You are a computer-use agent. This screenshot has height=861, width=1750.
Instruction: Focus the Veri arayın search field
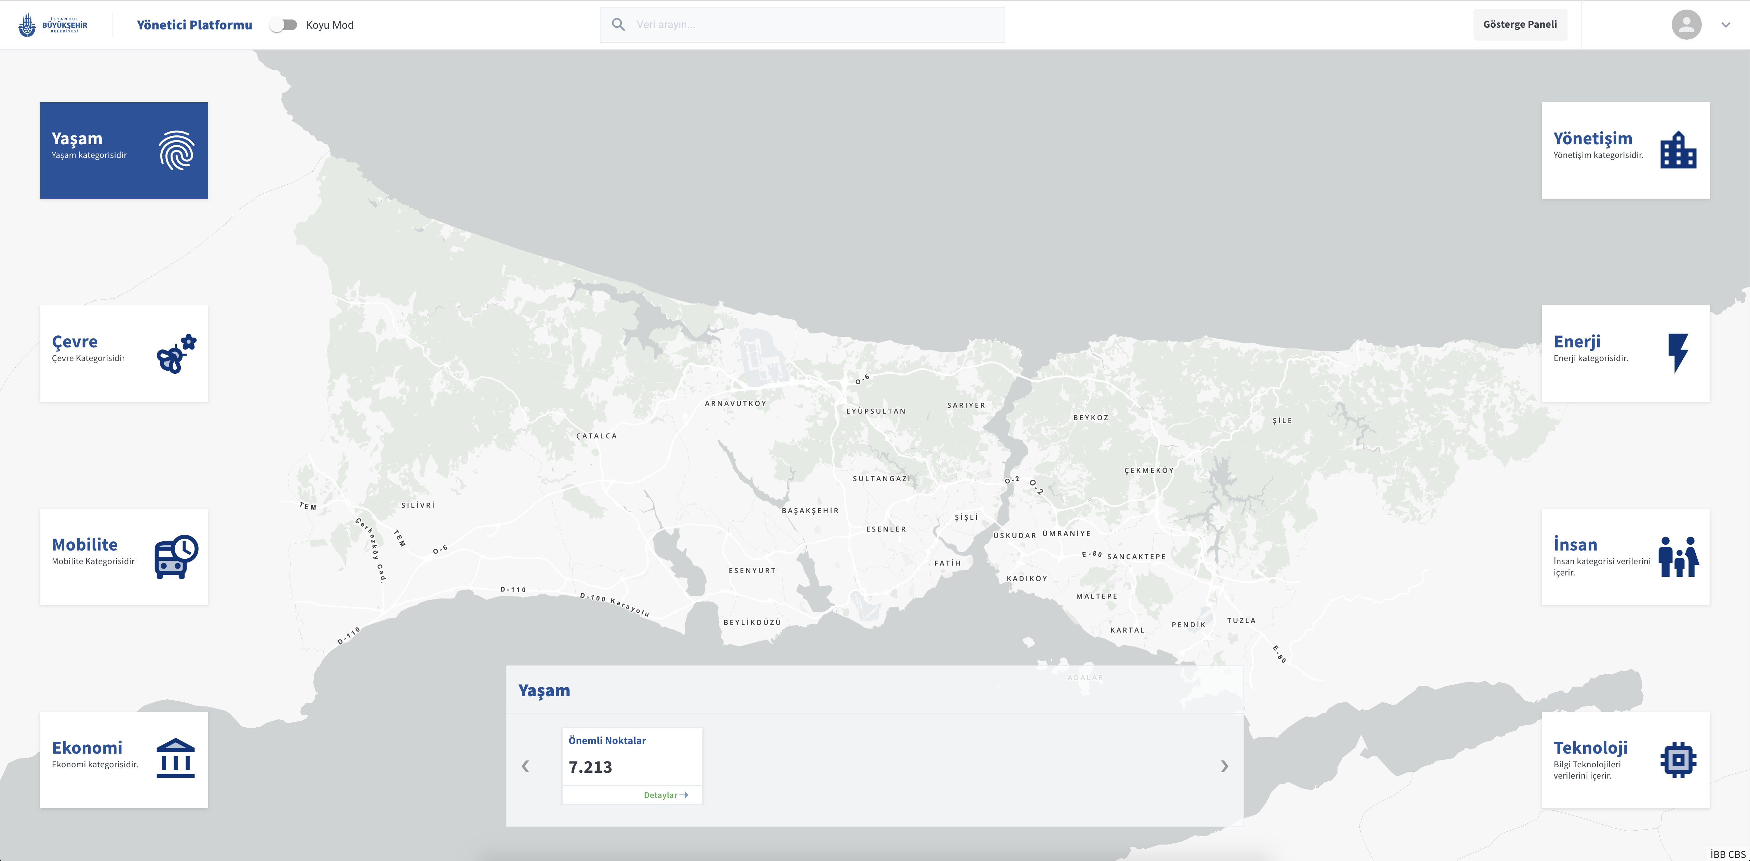(802, 25)
